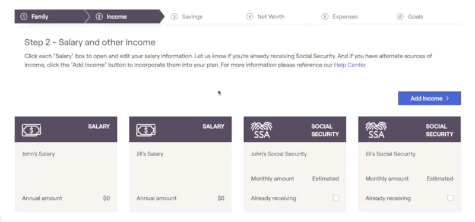Click John's Salary annual amount $0 value
Image resolution: width=475 pixels, height=222 pixels.
click(x=106, y=198)
